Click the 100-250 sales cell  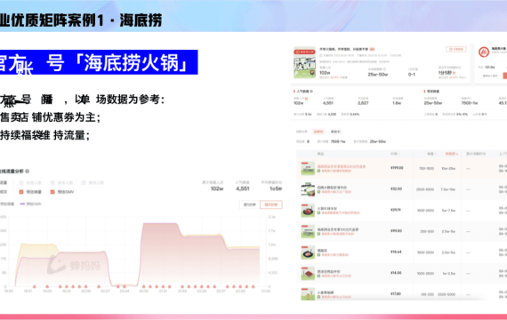click(x=427, y=294)
